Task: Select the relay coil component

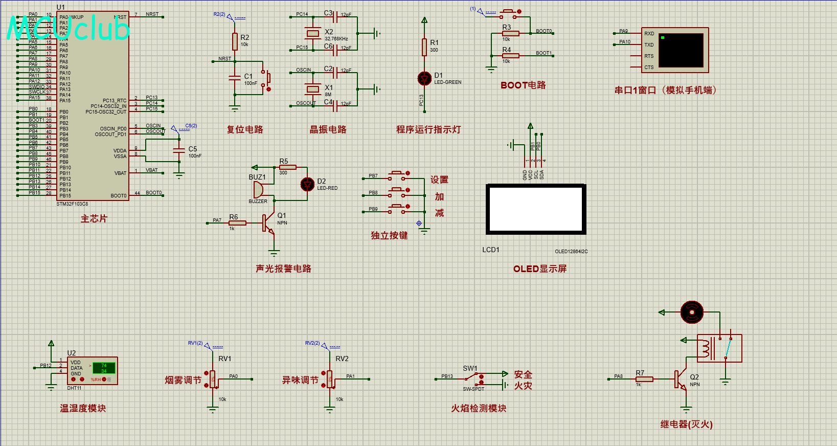Action: click(720, 348)
